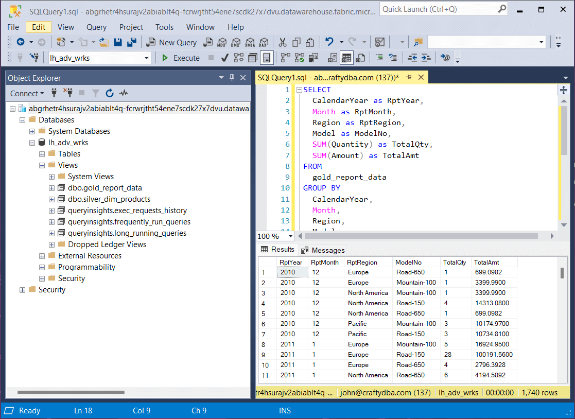Click the Comment out selected lines icon

(379, 58)
